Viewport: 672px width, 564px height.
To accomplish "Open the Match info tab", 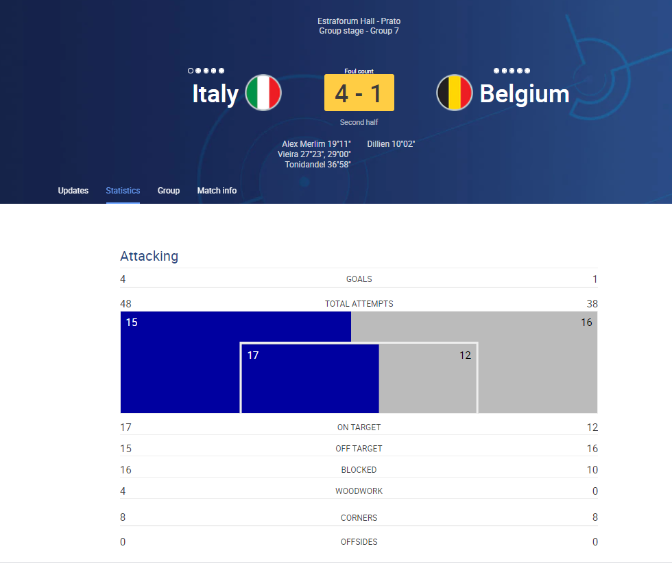I will 217,191.
